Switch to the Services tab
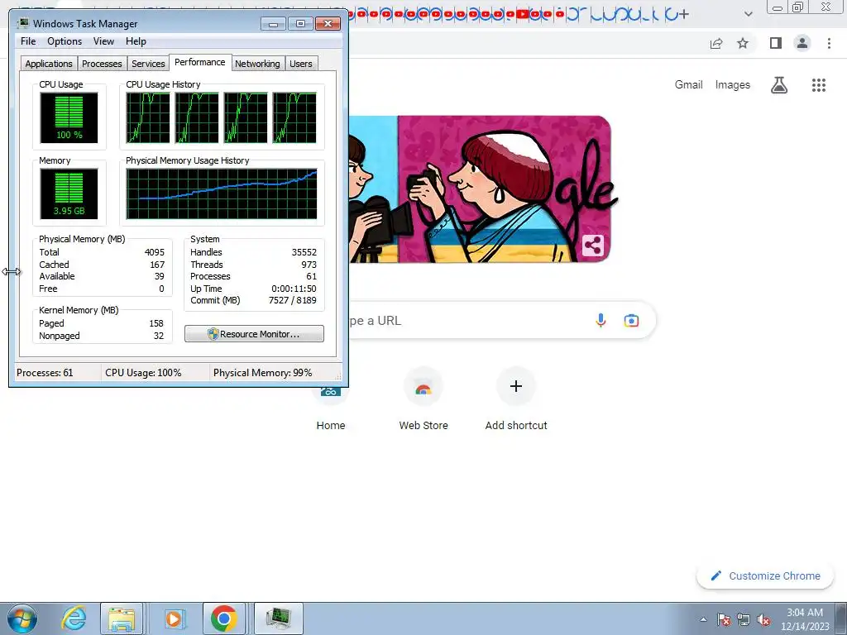This screenshot has width=847, height=635. point(148,63)
